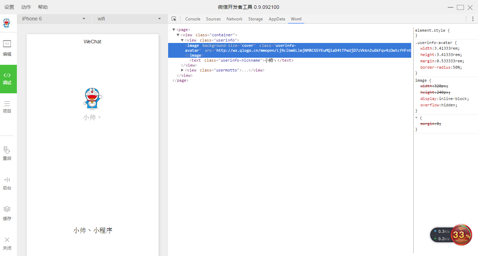Switch to the Network tab
The width and height of the screenshot is (478, 256).
[x=235, y=19]
